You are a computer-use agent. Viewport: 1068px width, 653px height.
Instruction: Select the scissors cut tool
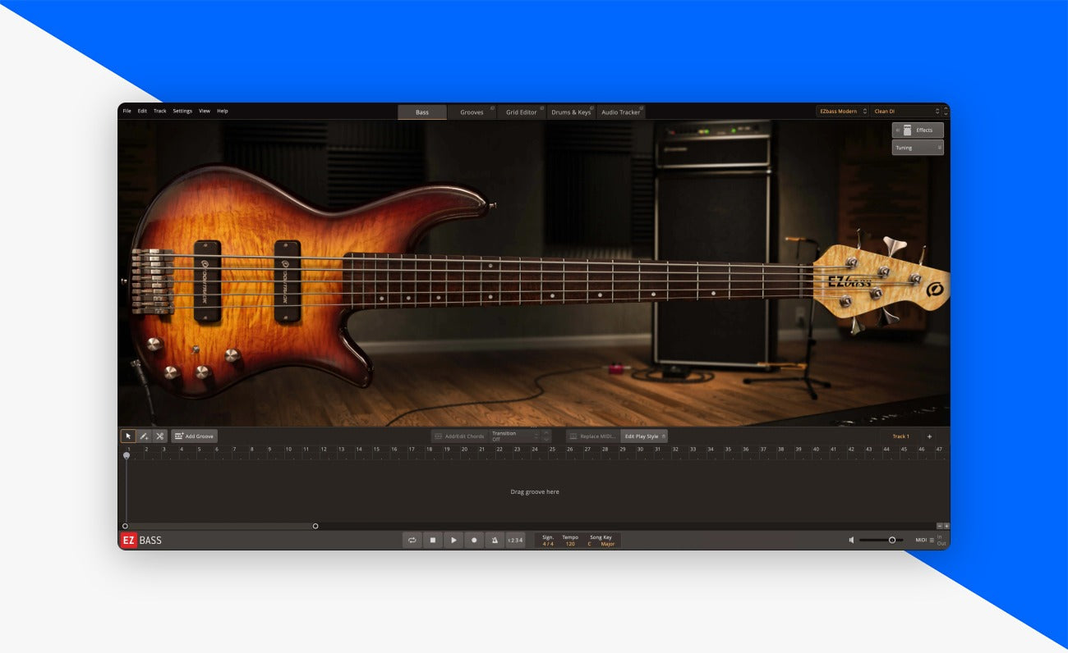click(159, 436)
